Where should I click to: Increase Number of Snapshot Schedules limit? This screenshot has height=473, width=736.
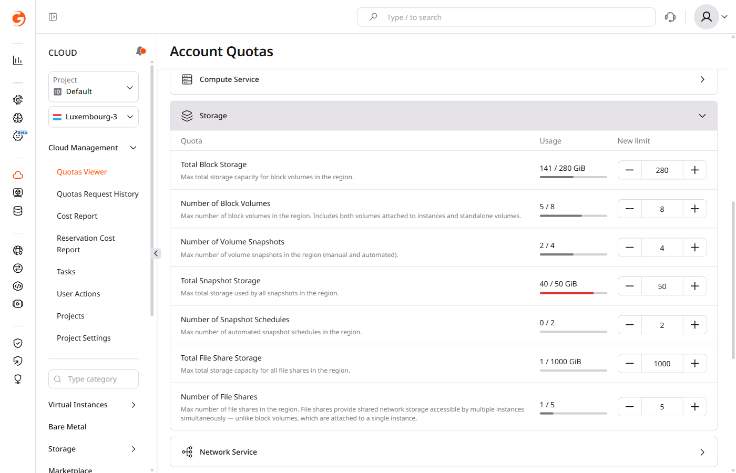pos(694,325)
